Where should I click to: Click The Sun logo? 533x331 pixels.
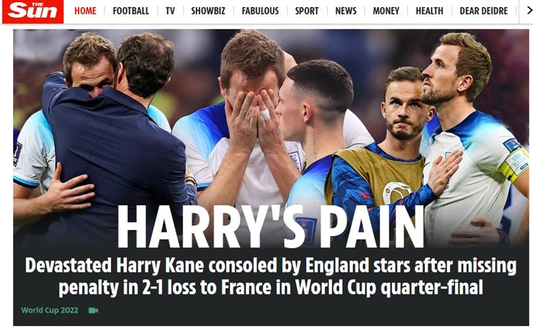(32, 12)
